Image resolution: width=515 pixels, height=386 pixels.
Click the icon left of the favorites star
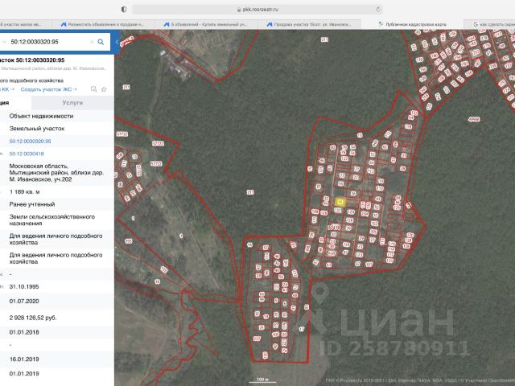click(93, 89)
